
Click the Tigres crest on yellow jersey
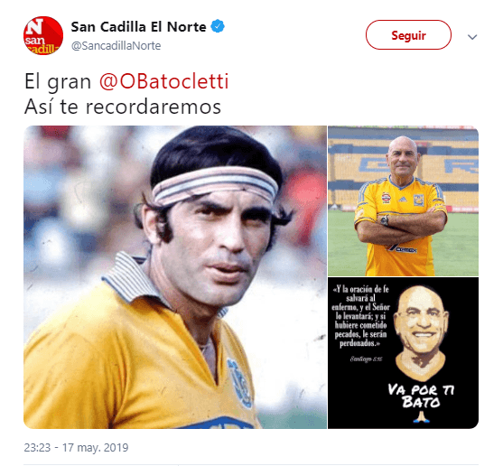[418, 200]
